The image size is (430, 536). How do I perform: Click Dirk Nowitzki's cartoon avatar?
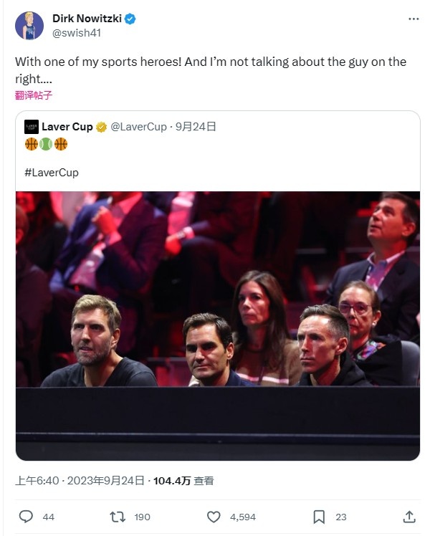[x=29, y=26]
